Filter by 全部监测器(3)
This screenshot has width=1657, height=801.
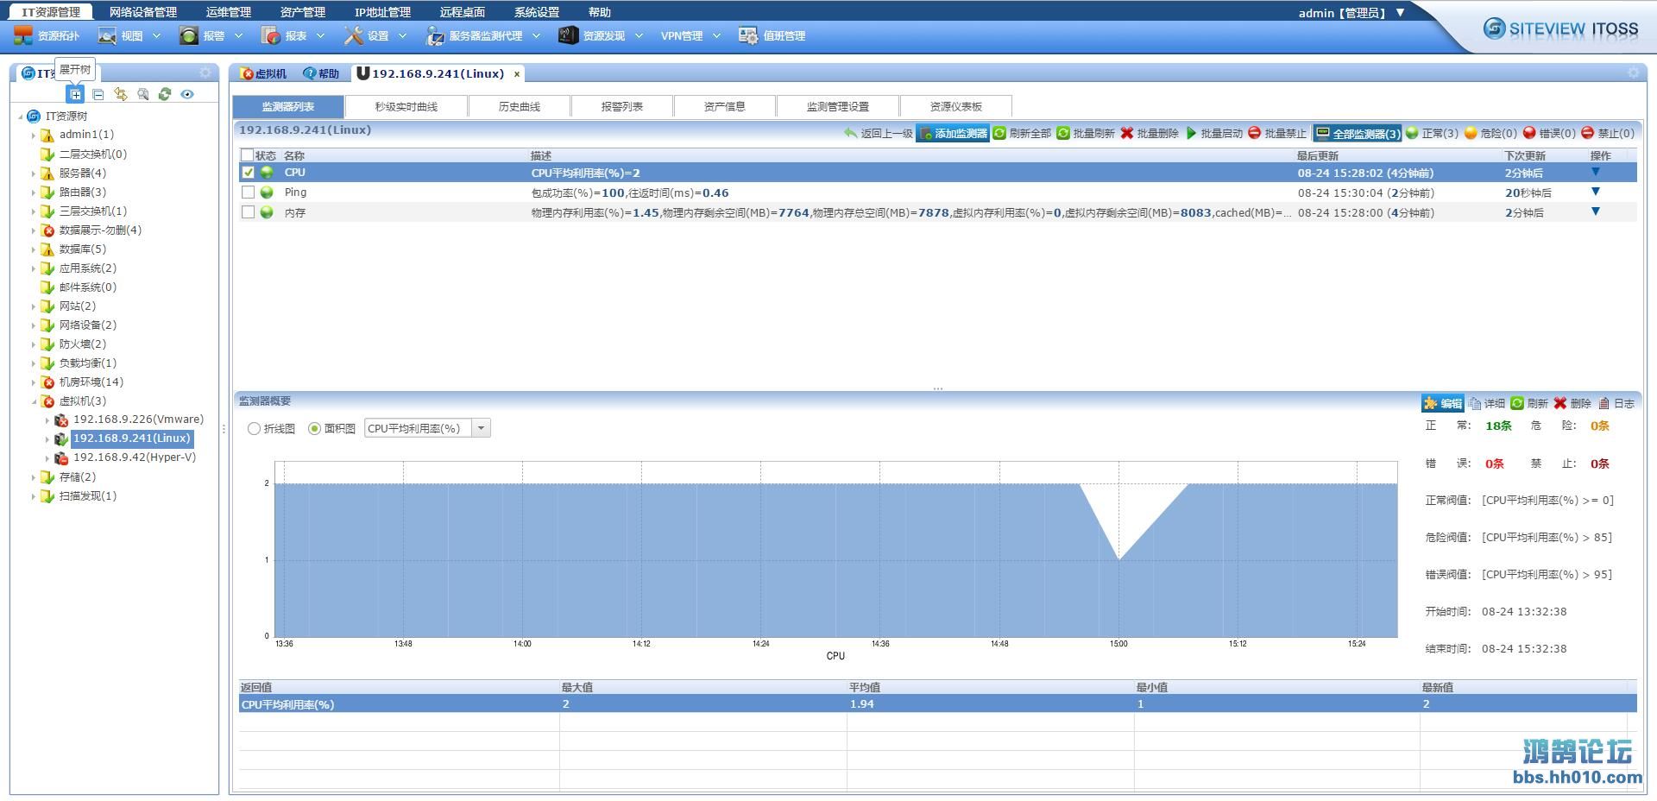pos(1358,133)
